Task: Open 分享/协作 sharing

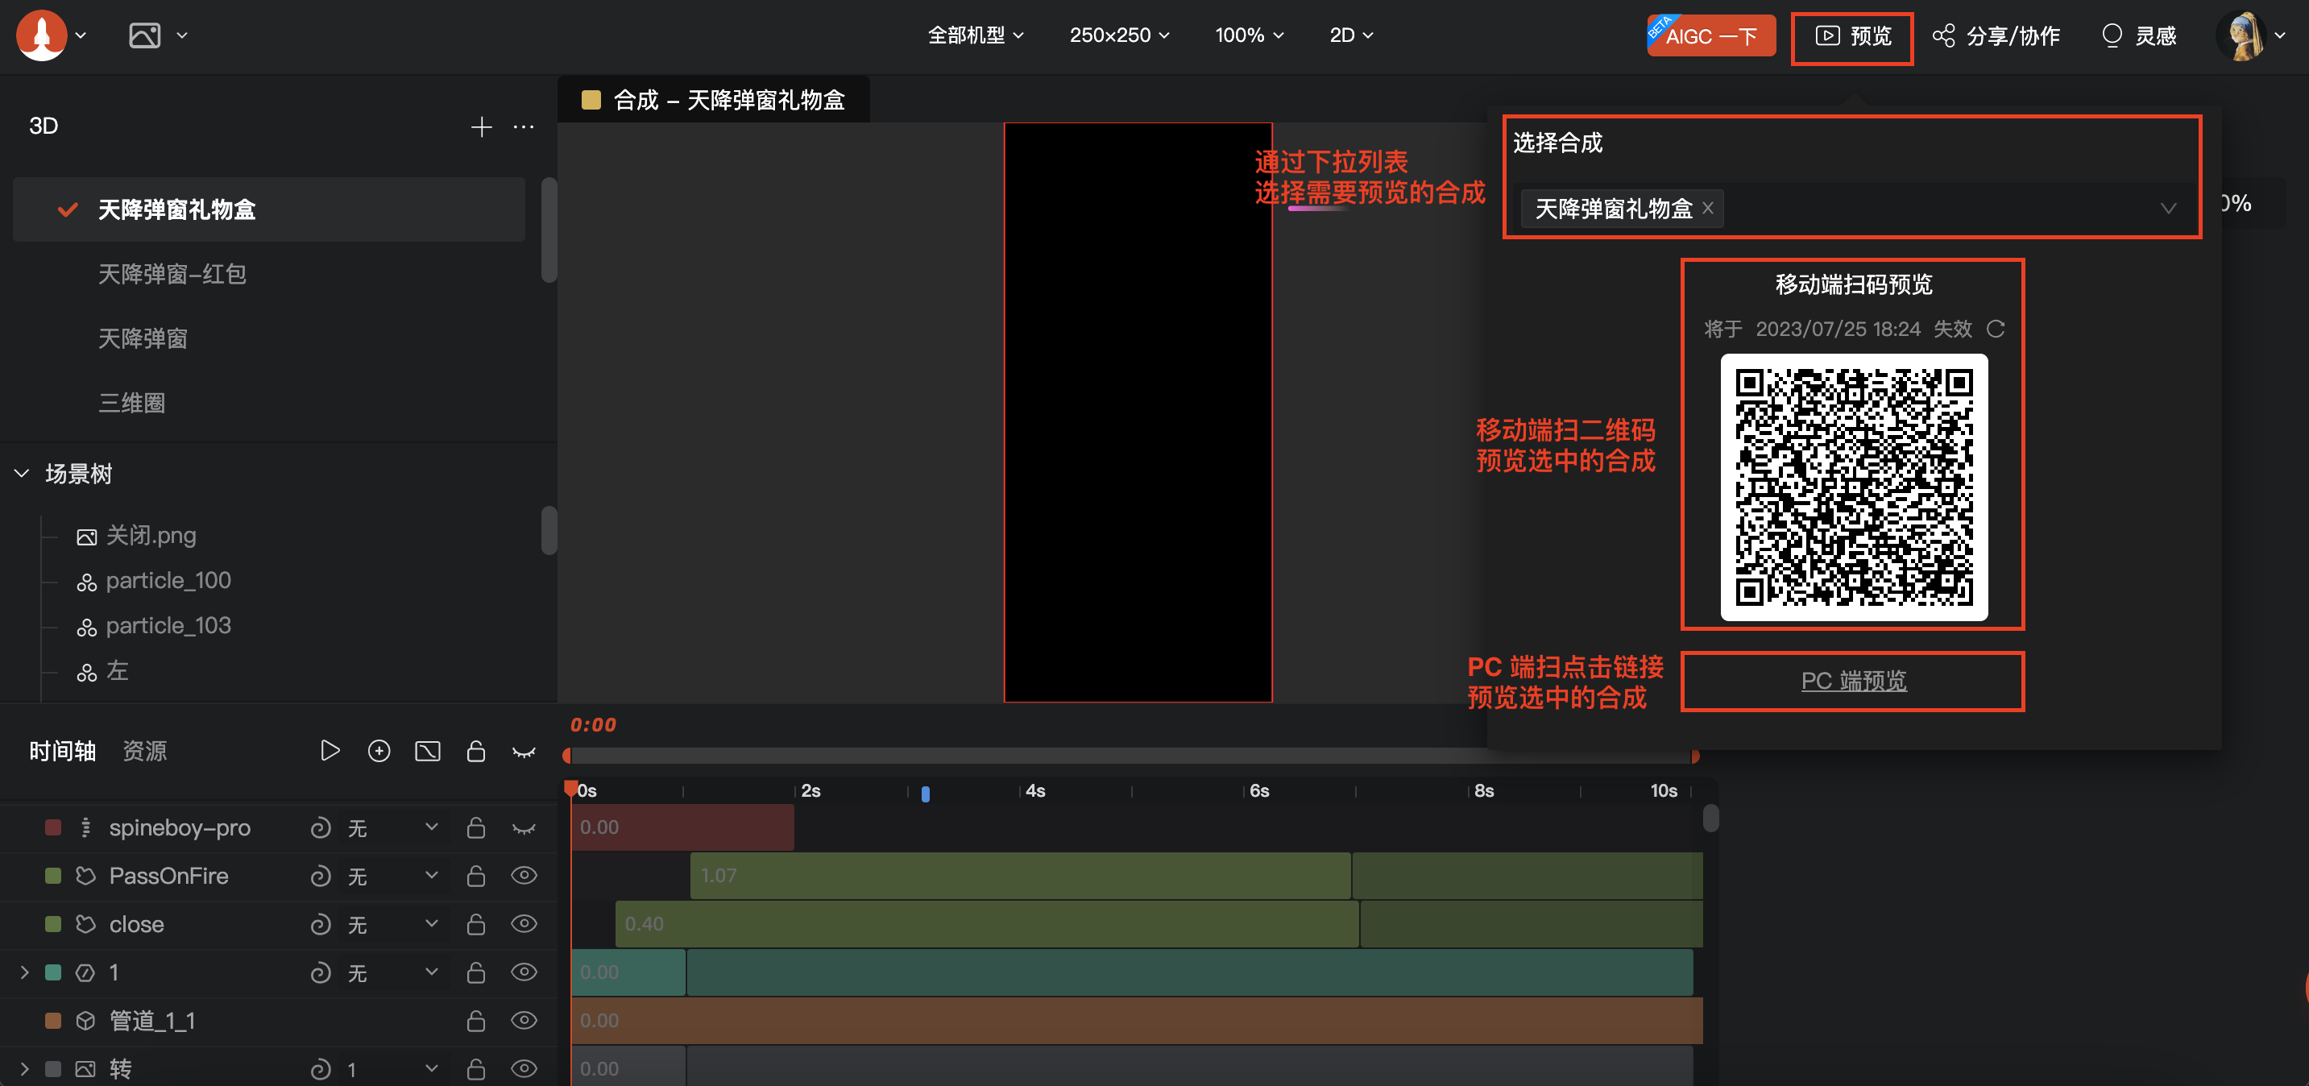Action: click(x=1996, y=35)
